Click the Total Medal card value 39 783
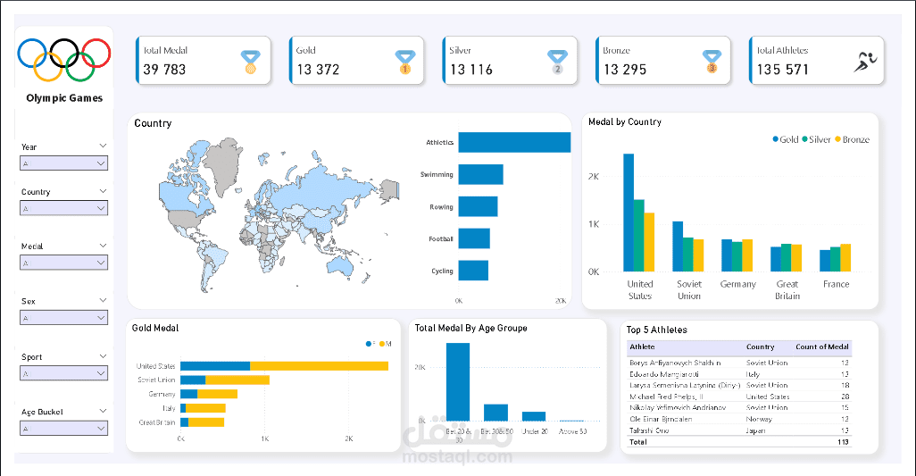 tap(164, 70)
